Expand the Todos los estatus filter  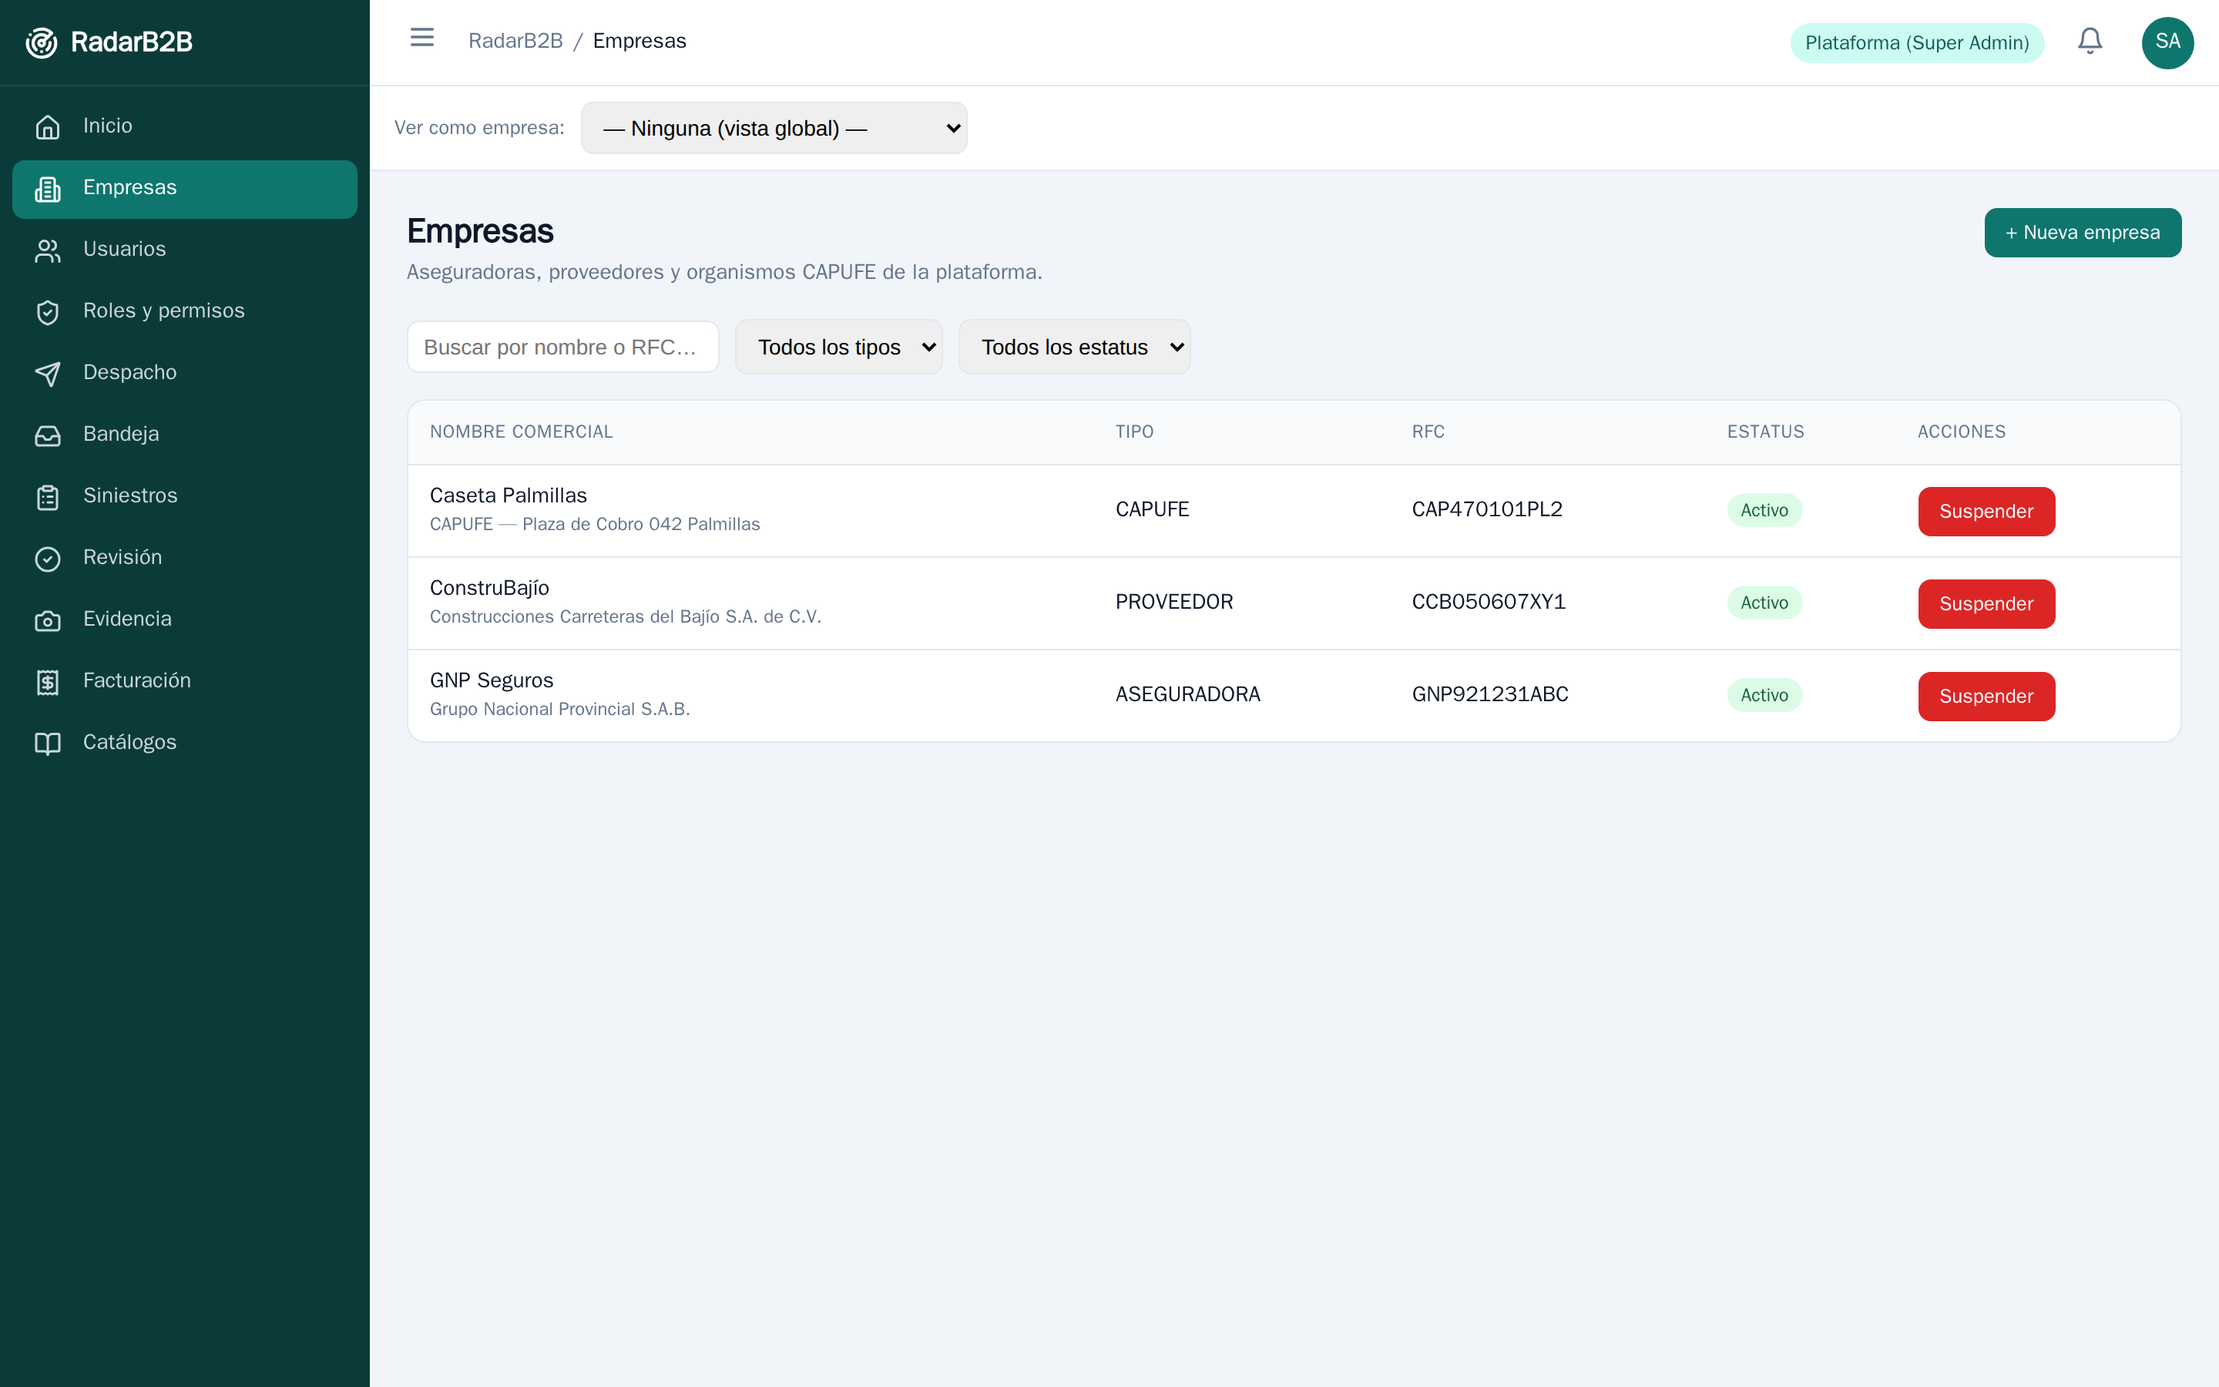[1075, 347]
